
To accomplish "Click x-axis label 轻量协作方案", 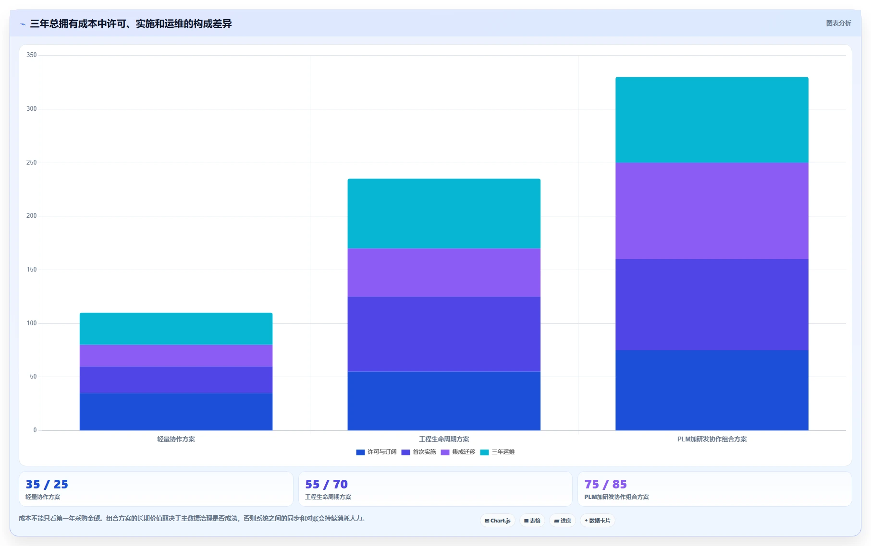I will (x=176, y=439).
